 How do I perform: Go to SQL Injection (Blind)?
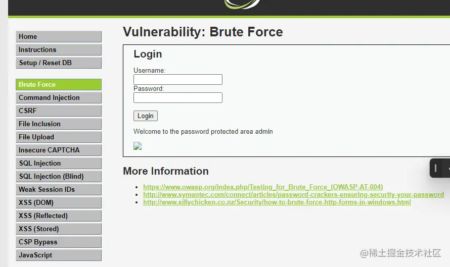(58, 177)
